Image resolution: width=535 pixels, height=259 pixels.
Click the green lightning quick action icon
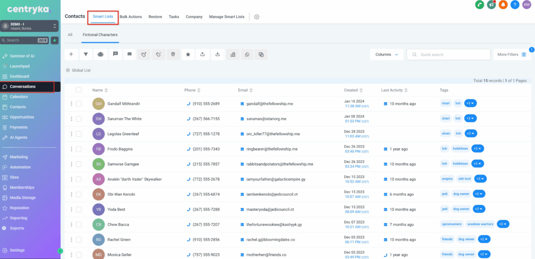click(x=54, y=40)
